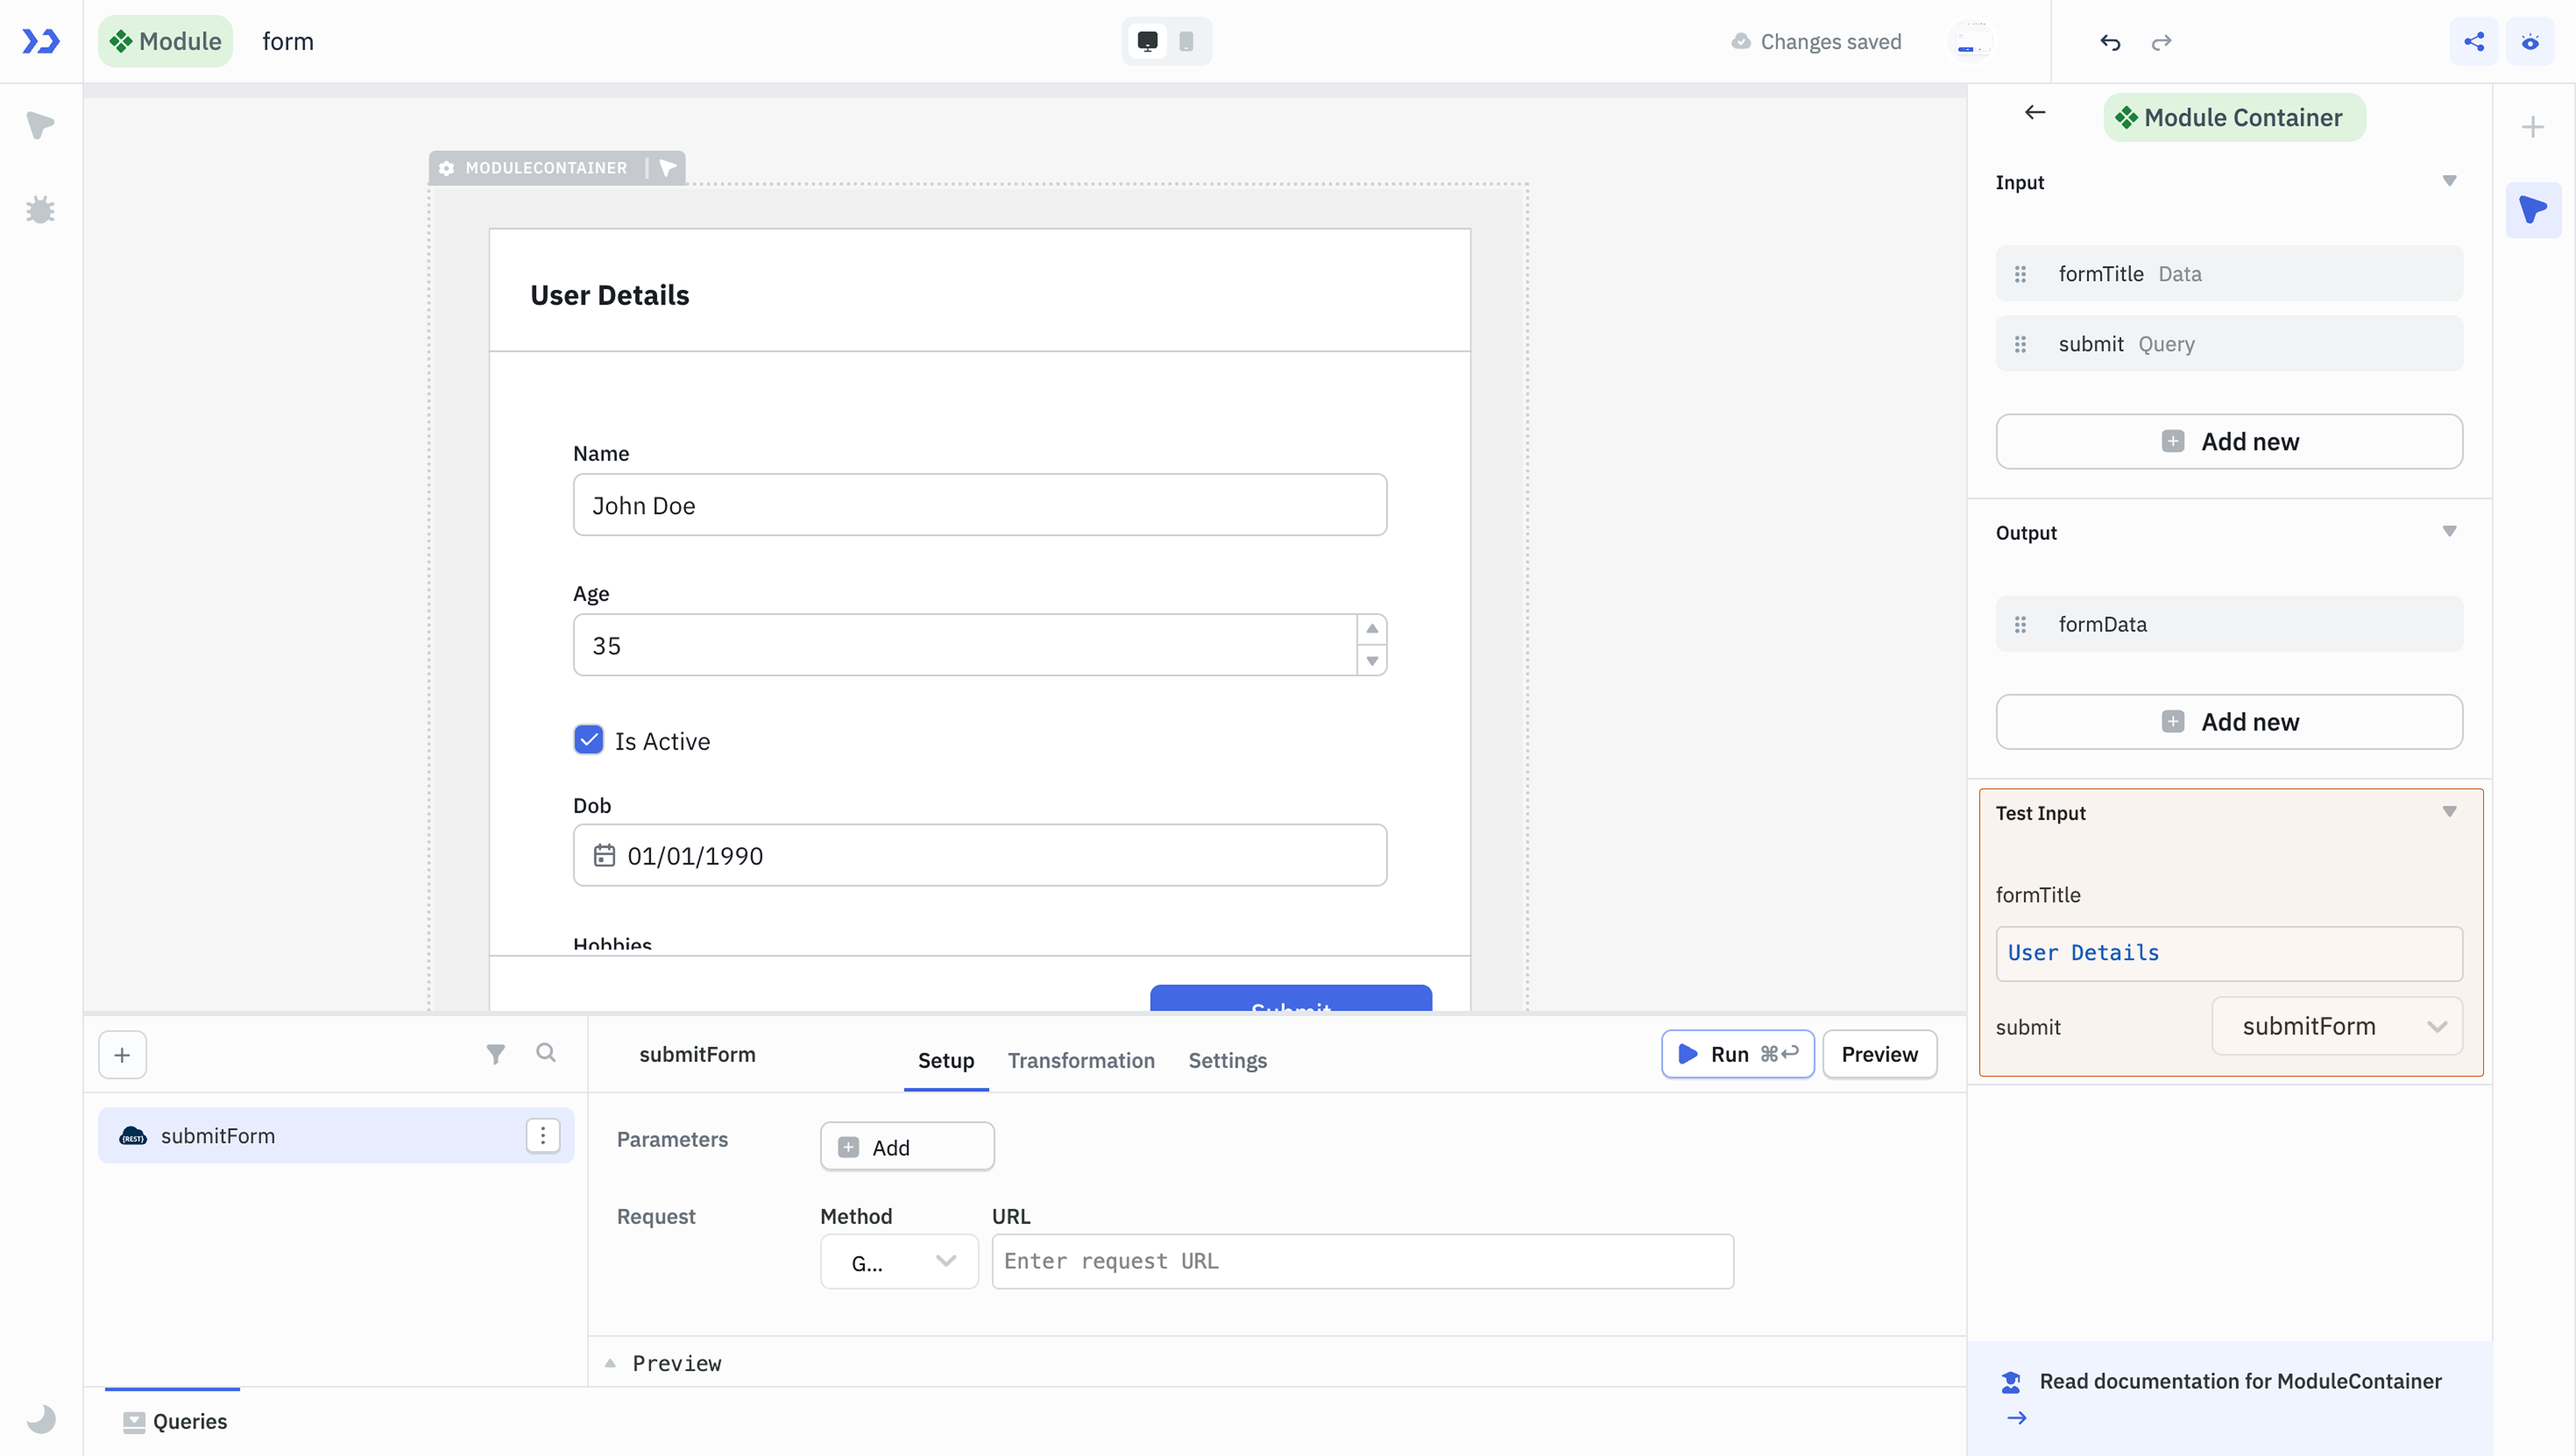Open the query Settings tab

(x=1227, y=1060)
